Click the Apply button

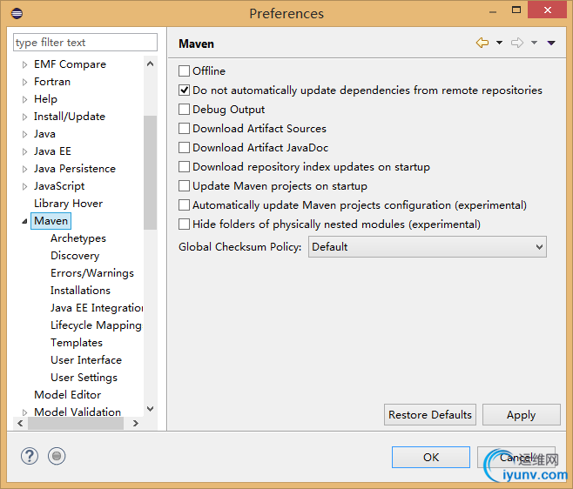522,414
